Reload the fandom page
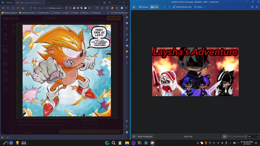260x146 pixels. point(18,8)
